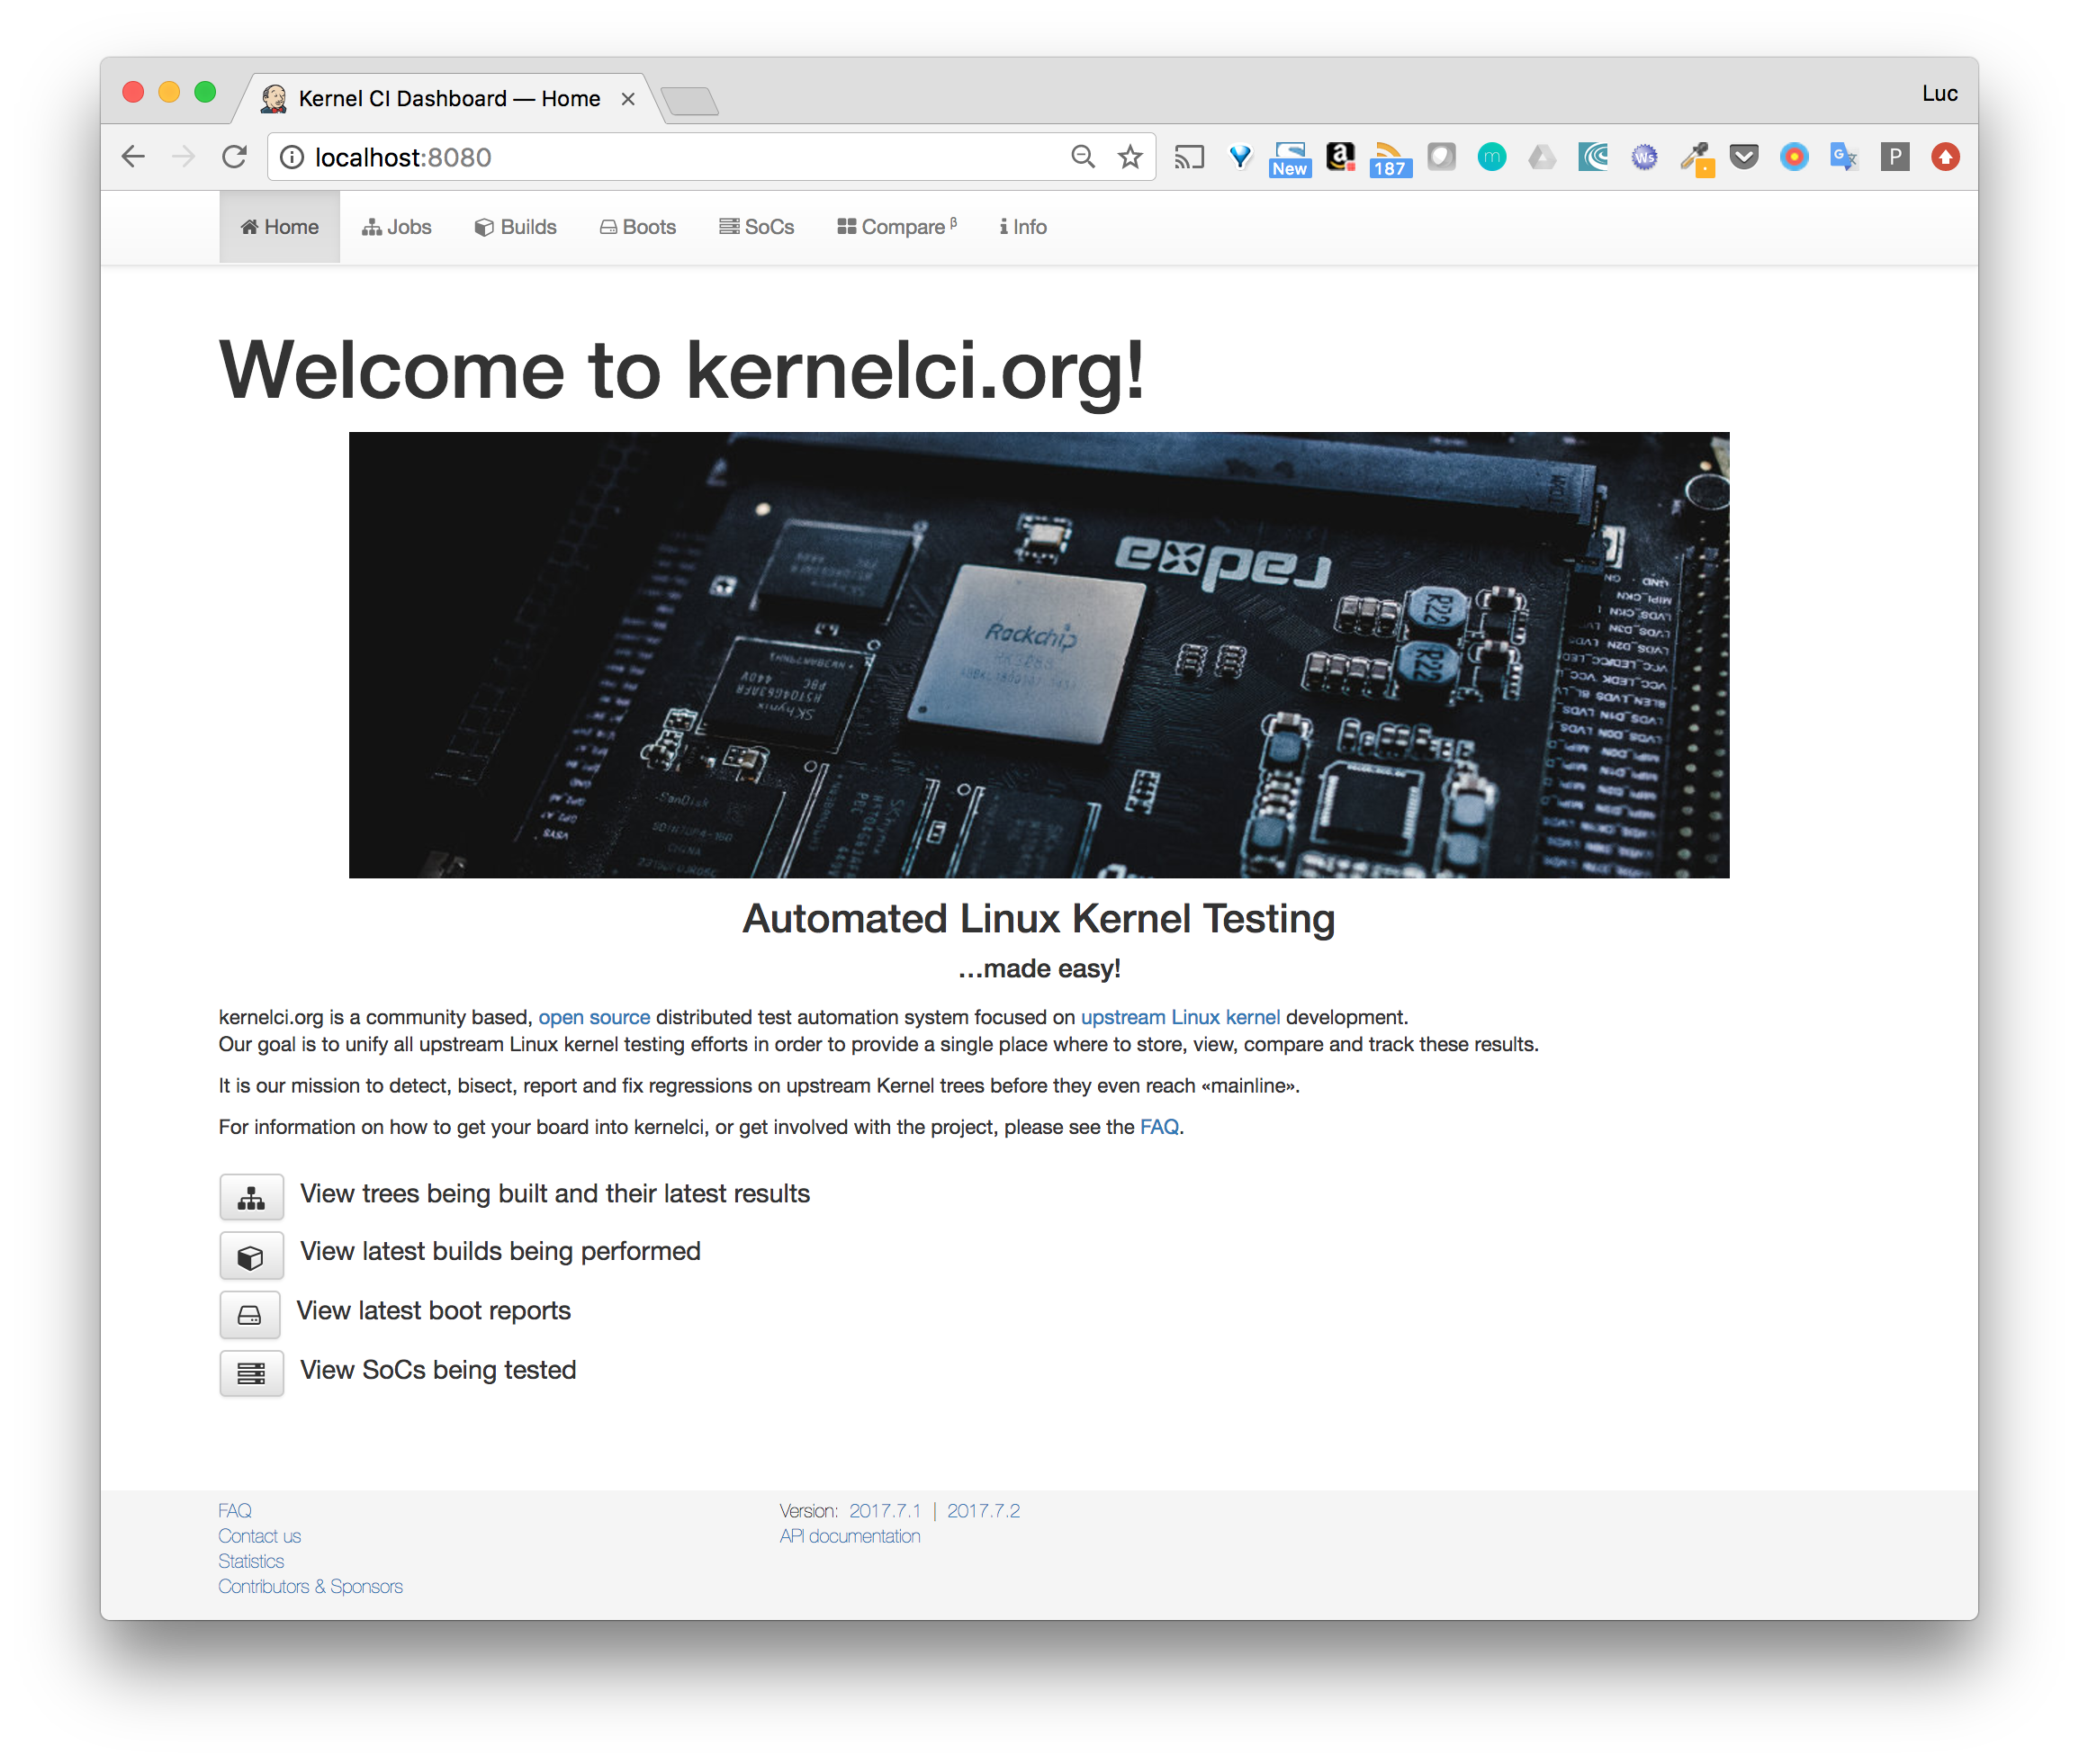Click the circuit board banner image
The image size is (2079, 1764).
pos(1038,655)
